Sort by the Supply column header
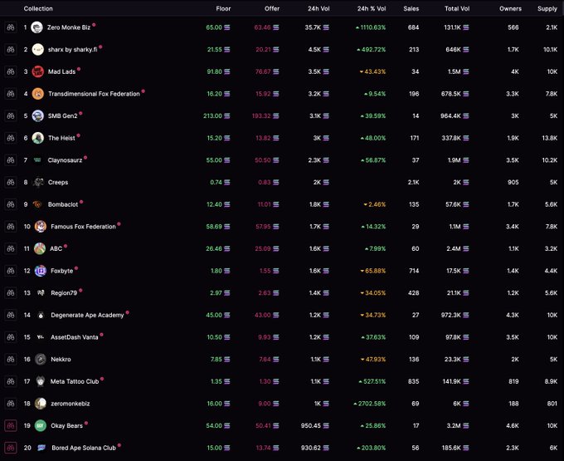Screen dimensions: 564x461 tap(547, 8)
